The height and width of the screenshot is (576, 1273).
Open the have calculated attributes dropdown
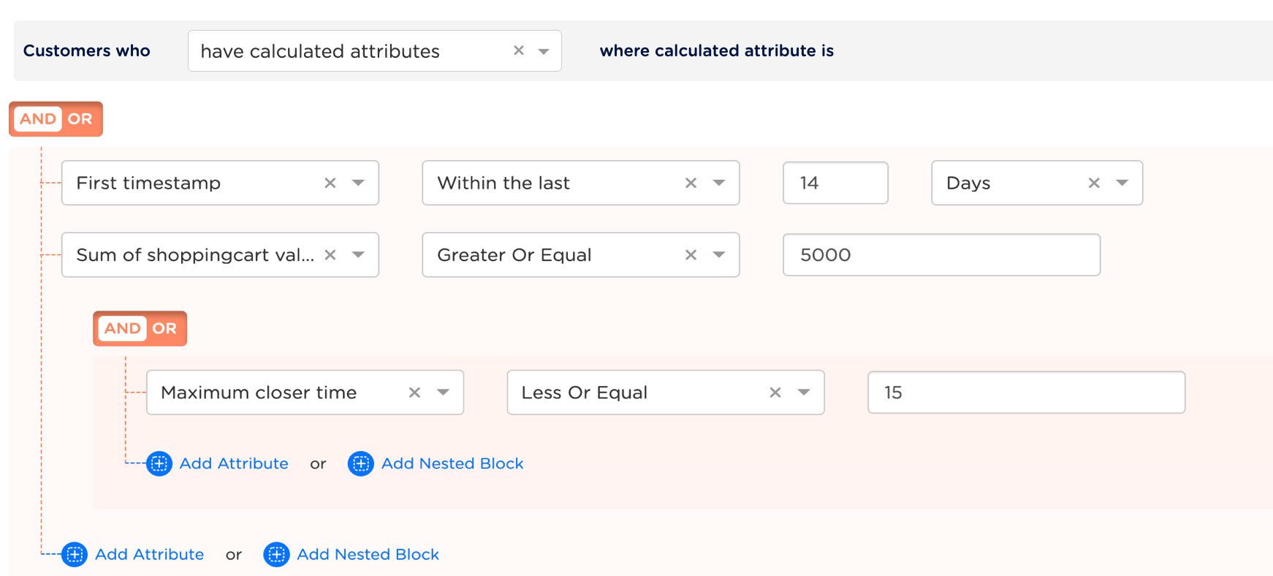[x=544, y=51]
